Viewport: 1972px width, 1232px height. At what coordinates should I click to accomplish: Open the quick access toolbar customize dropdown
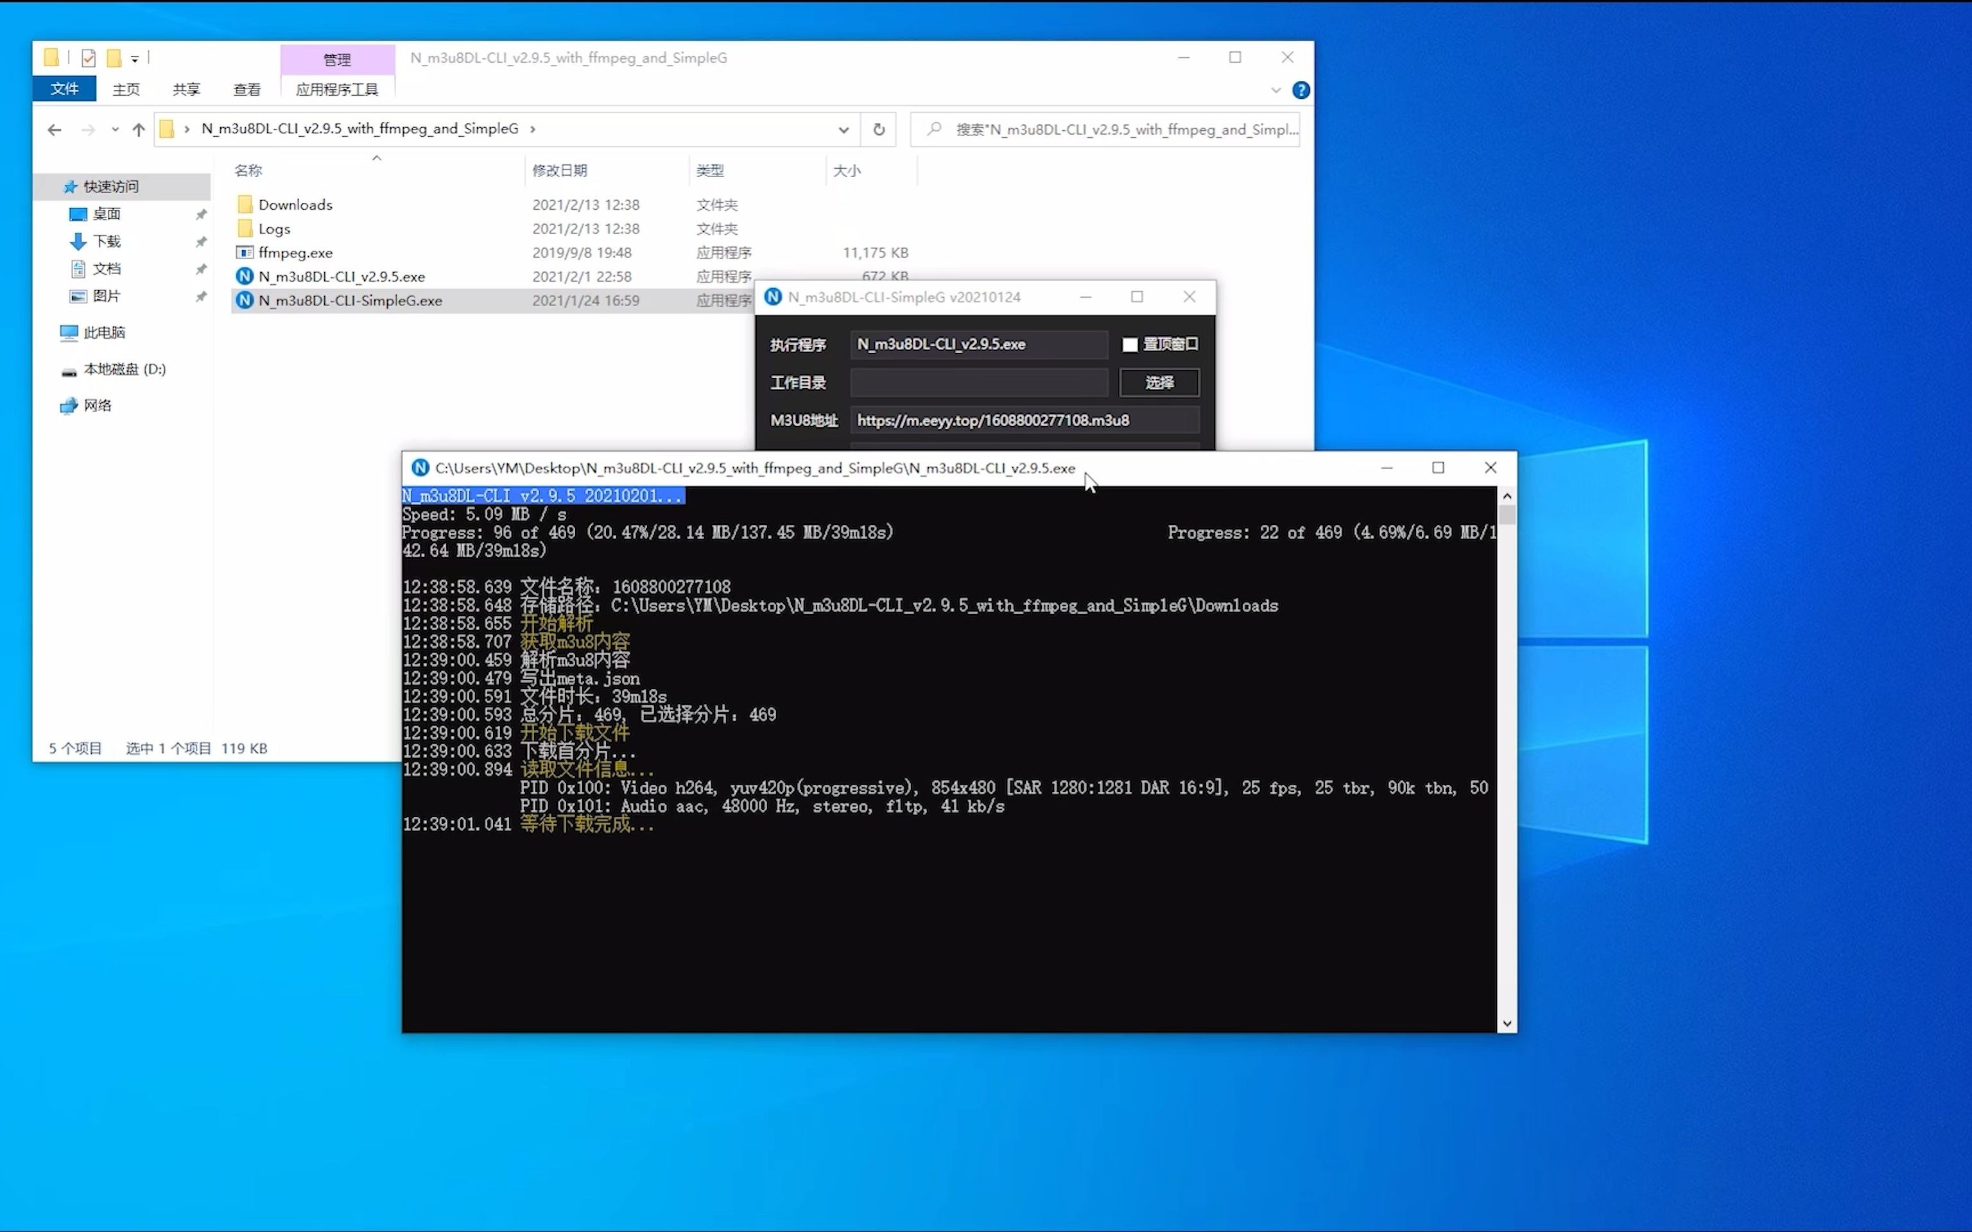pos(134,58)
